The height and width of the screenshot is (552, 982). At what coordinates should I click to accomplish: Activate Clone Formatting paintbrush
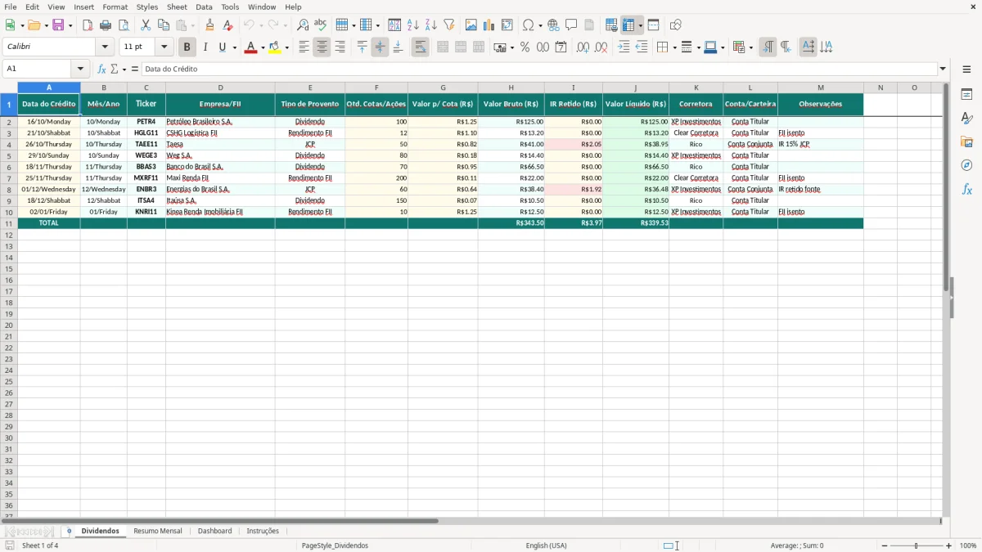tap(210, 25)
